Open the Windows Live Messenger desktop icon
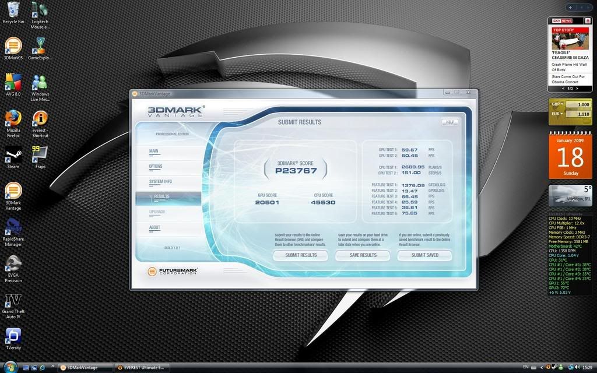This screenshot has width=597, height=373. point(40,87)
